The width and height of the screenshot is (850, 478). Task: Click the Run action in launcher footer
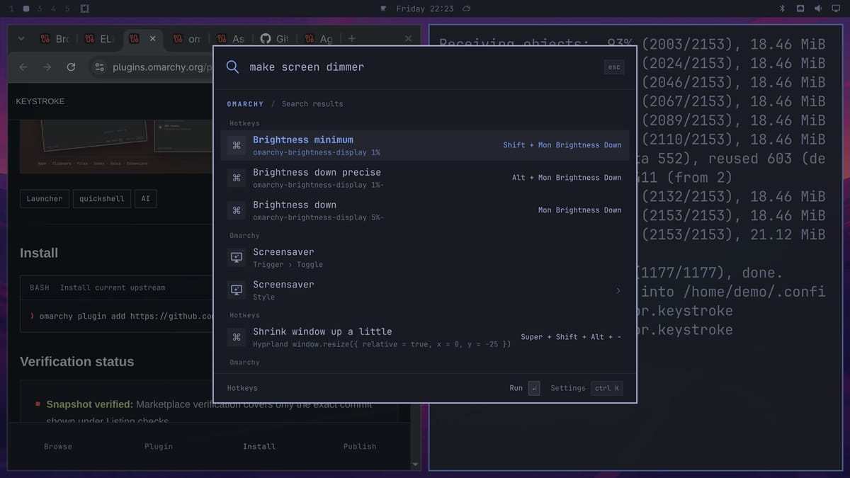[x=516, y=388]
